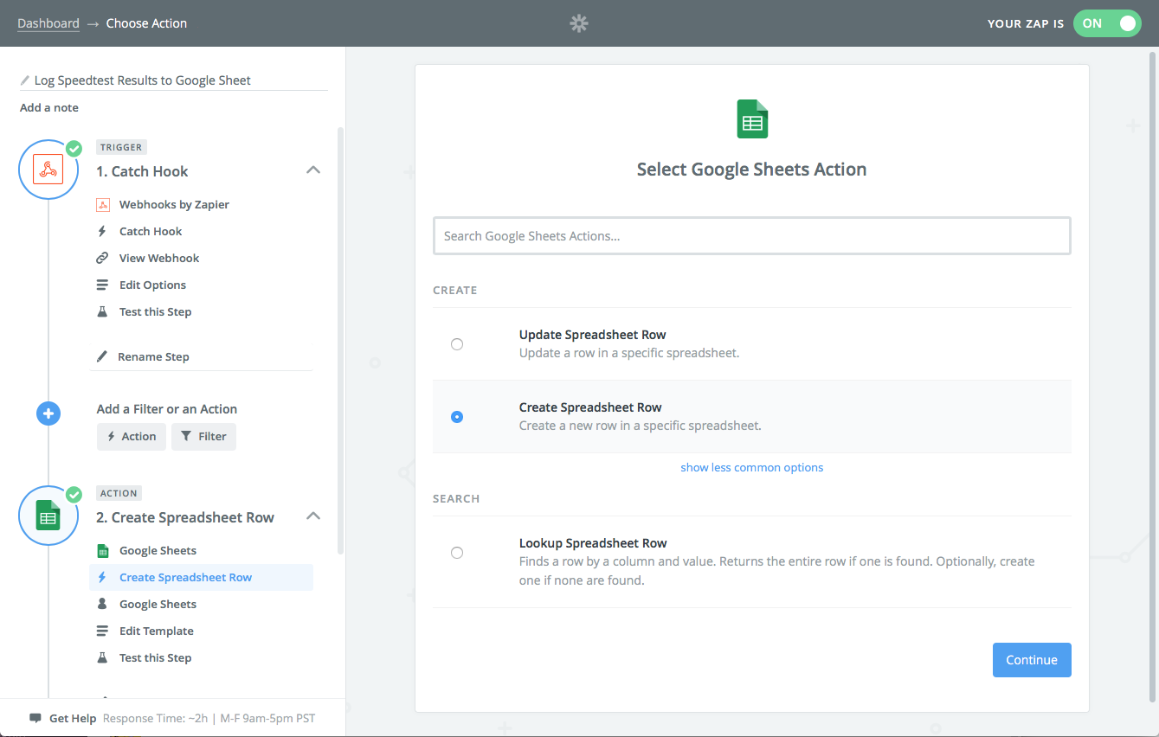Click the sidebar vertical scrollbar

[341, 340]
